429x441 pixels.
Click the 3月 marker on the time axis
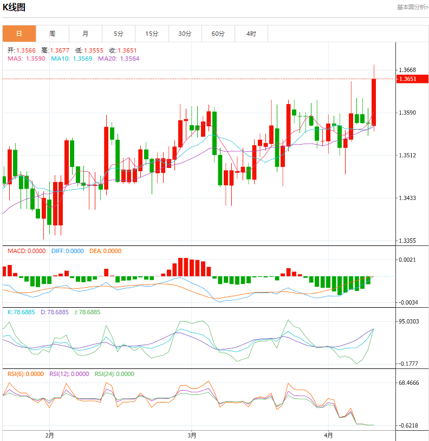pos(191,434)
